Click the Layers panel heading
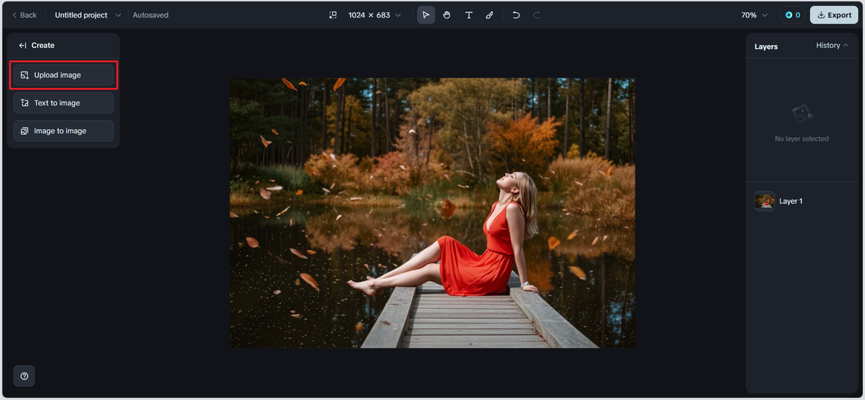Image resolution: width=865 pixels, height=400 pixels. pos(766,47)
